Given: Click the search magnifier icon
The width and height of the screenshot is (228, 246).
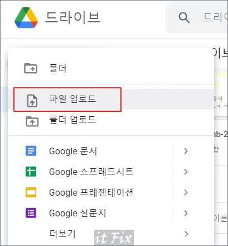Looking at the screenshot, I should pos(184,18).
